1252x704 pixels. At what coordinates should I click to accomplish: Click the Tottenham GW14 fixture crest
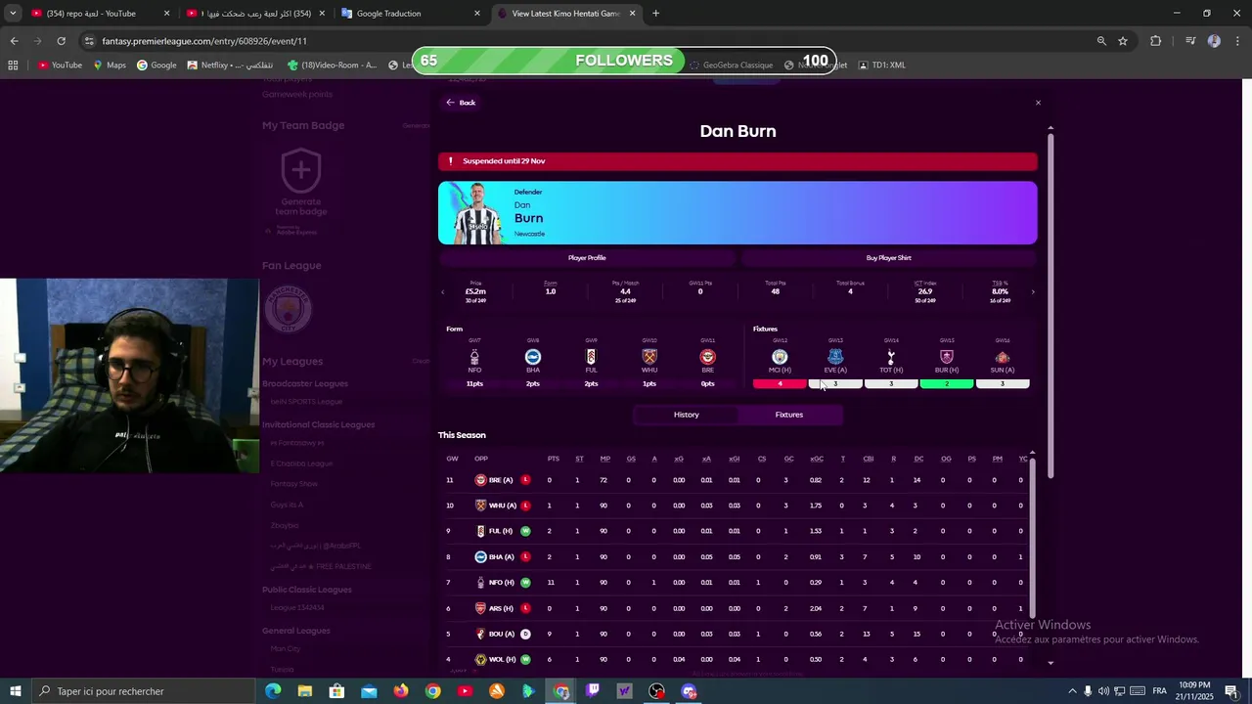[891, 357]
